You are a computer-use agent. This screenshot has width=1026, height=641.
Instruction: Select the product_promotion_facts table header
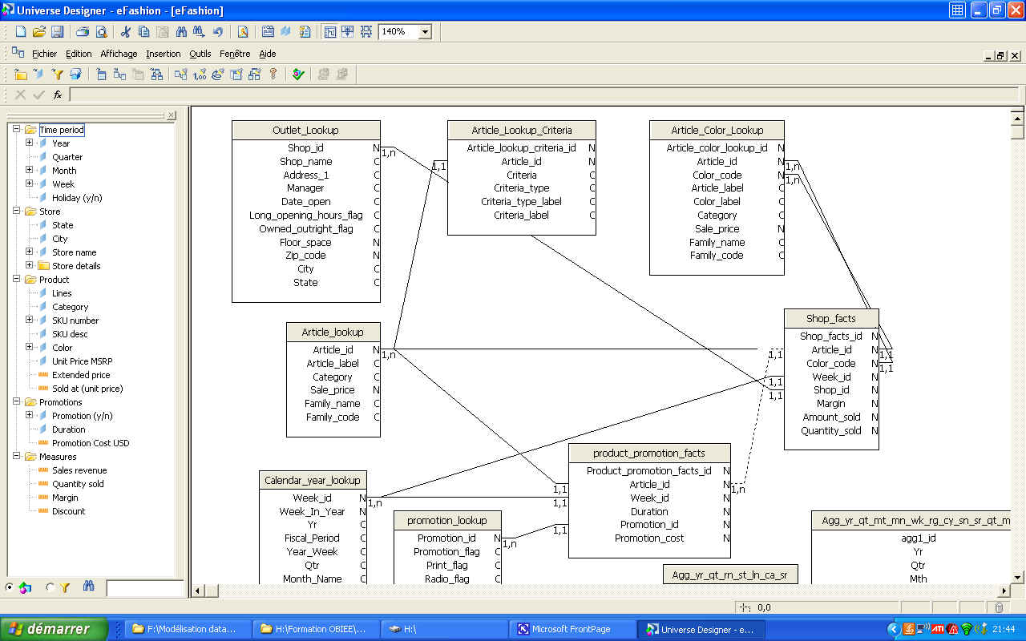point(649,454)
